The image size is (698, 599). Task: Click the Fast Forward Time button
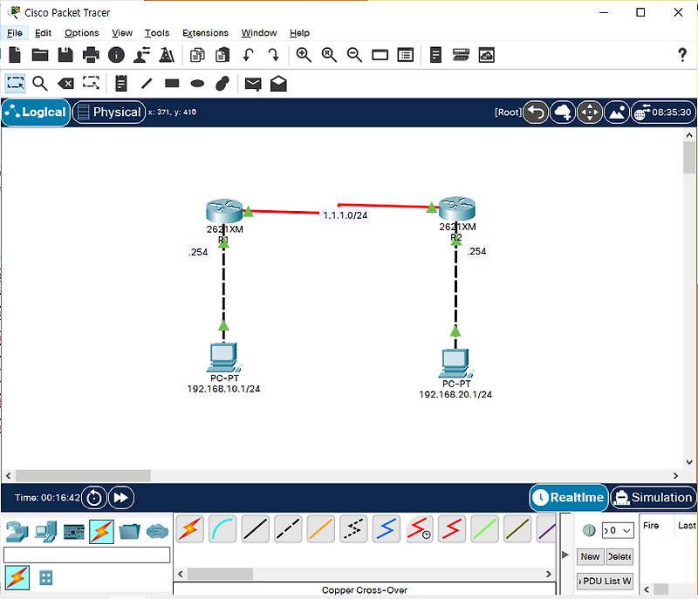point(121,497)
